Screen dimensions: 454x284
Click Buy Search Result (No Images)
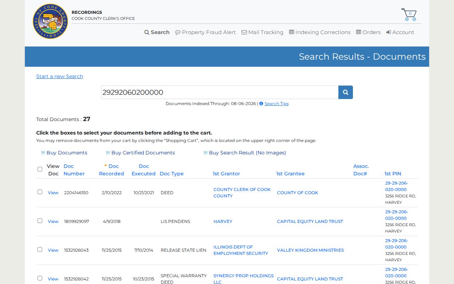click(x=244, y=153)
